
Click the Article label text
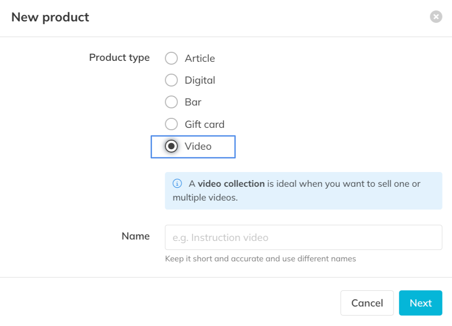coord(200,58)
